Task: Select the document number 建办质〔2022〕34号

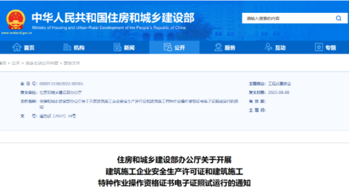Action: 58,116
